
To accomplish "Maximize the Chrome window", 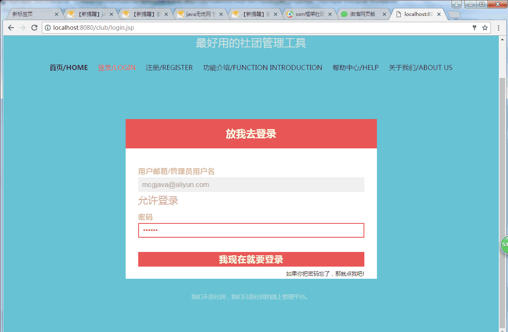I will coord(482,4).
